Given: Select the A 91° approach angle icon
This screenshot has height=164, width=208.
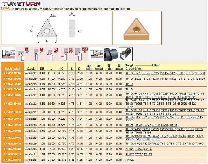Looking at the screenshot, I should 38,54.
